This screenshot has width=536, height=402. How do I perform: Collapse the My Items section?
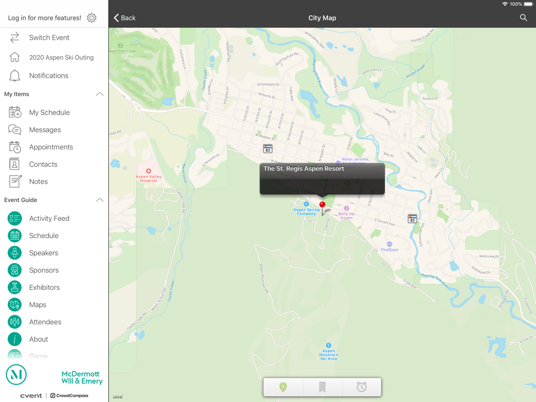pyautogui.click(x=100, y=94)
